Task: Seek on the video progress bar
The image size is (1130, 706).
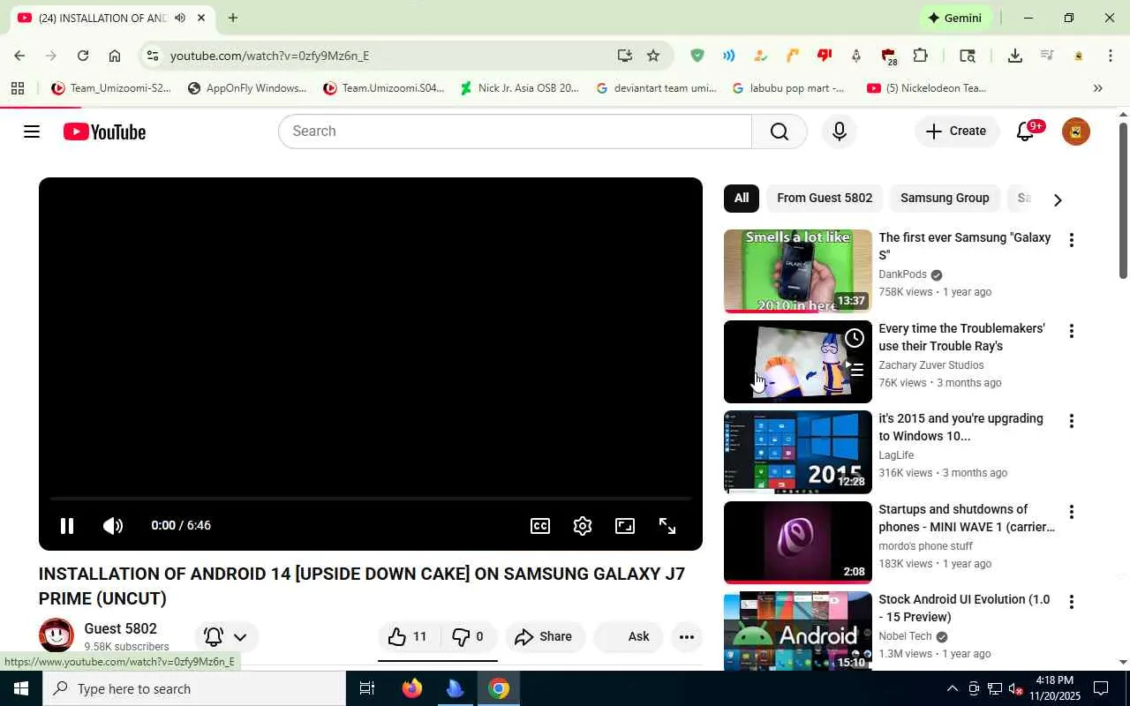Action: pos(371,499)
